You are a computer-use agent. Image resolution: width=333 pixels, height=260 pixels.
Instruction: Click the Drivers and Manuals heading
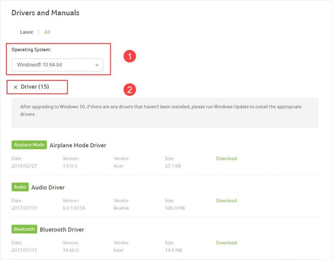pos(45,13)
